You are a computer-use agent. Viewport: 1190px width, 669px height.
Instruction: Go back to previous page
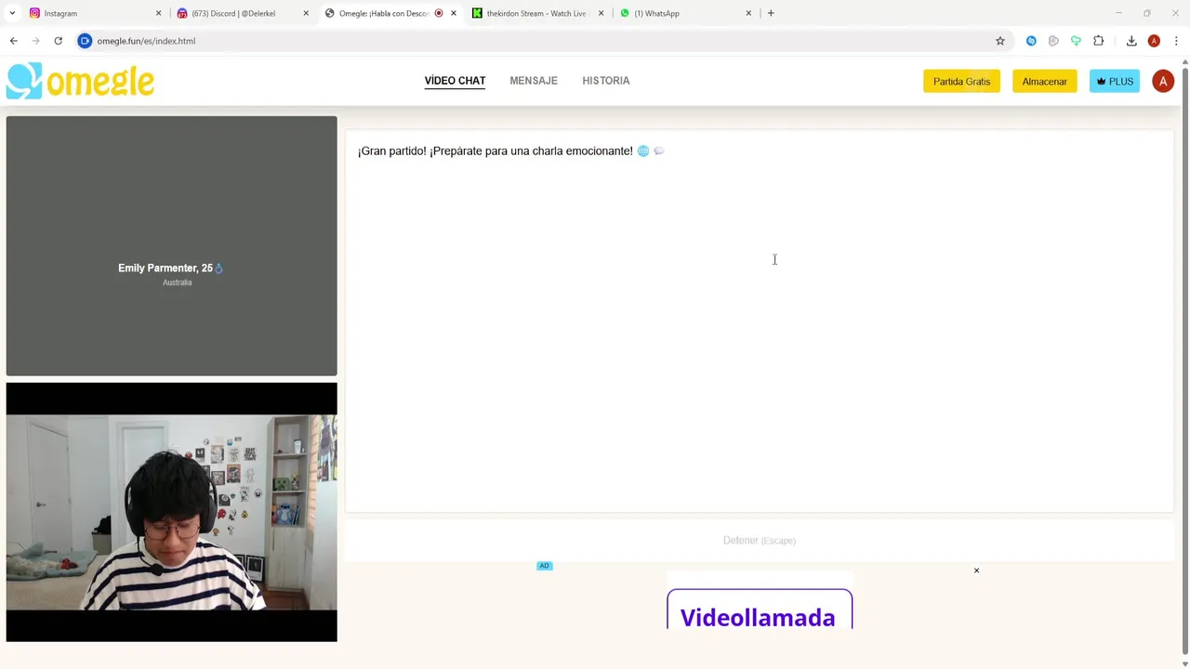coord(13,41)
